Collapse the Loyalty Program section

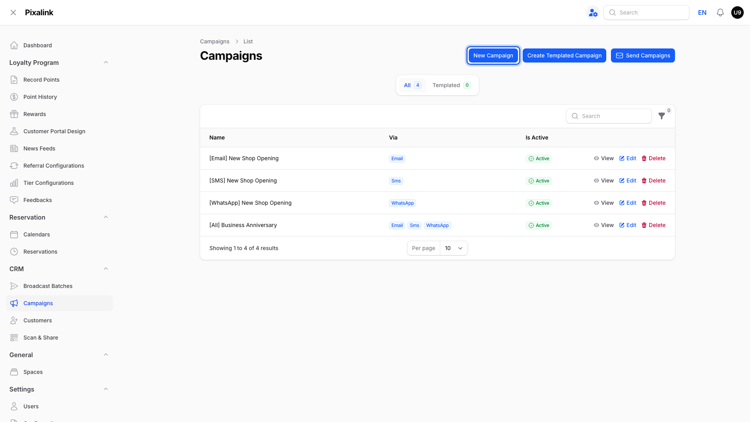coord(106,63)
